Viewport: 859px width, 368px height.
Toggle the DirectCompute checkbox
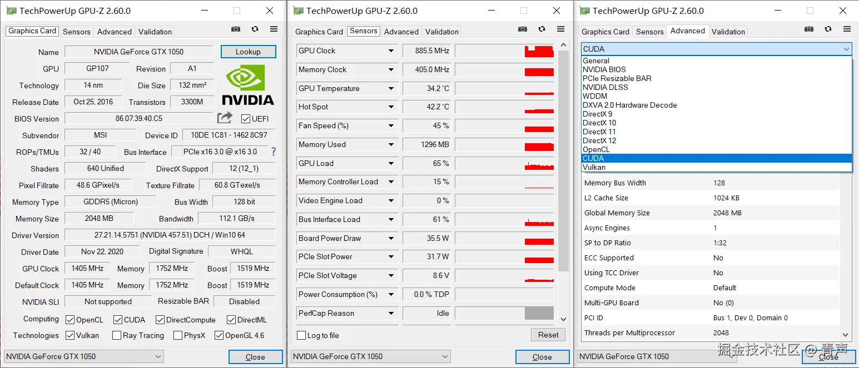point(160,320)
